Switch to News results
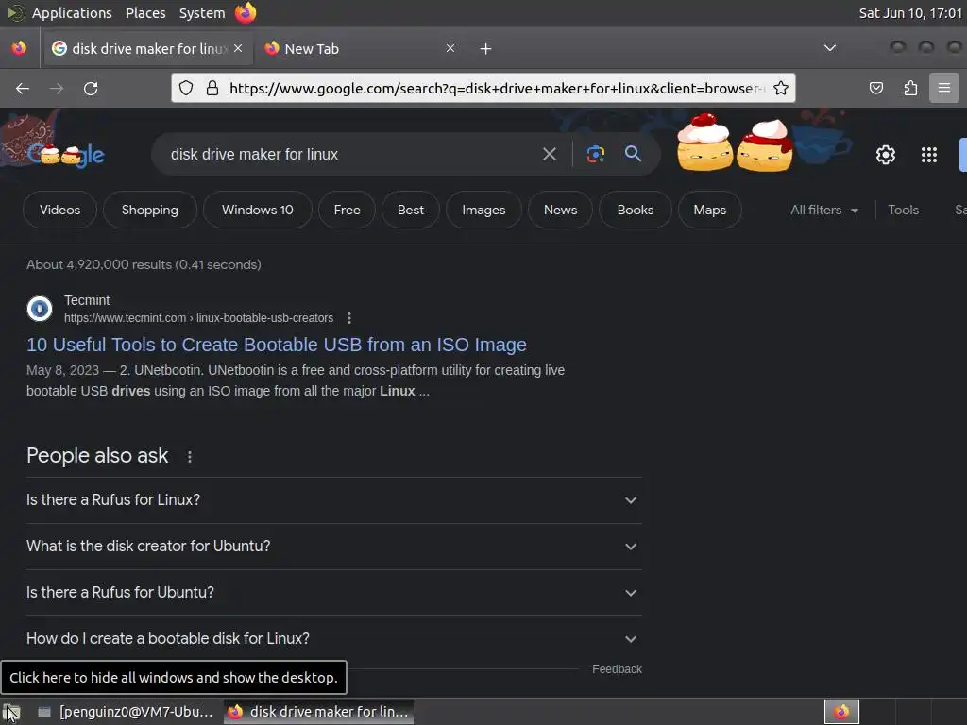This screenshot has height=725, width=967. (x=561, y=210)
